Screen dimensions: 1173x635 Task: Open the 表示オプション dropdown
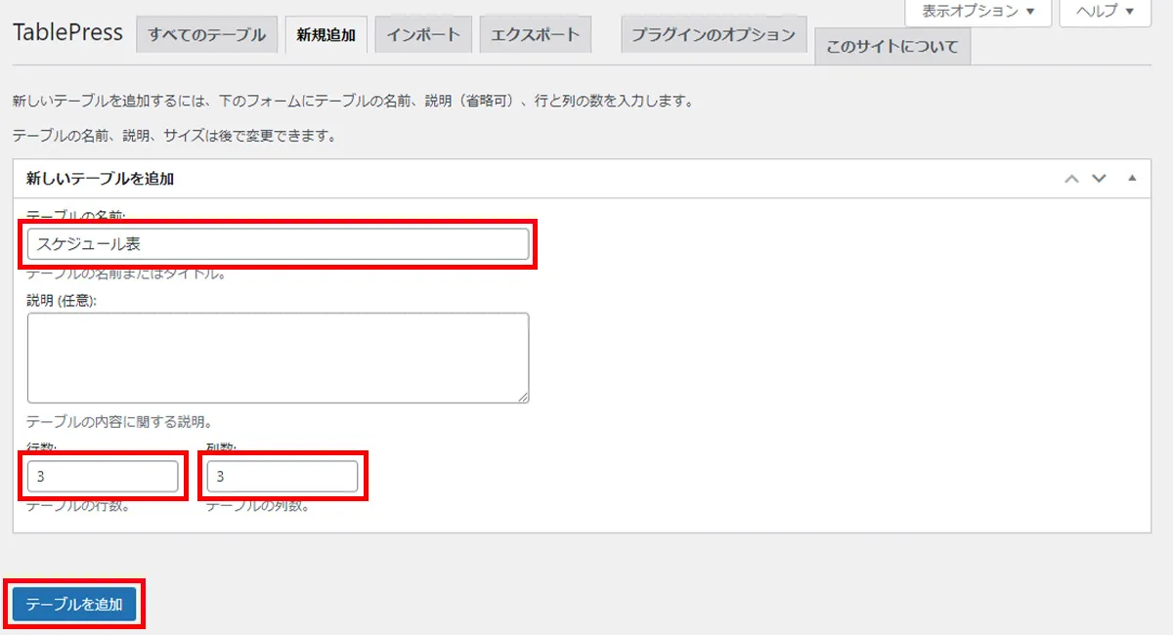977,12
